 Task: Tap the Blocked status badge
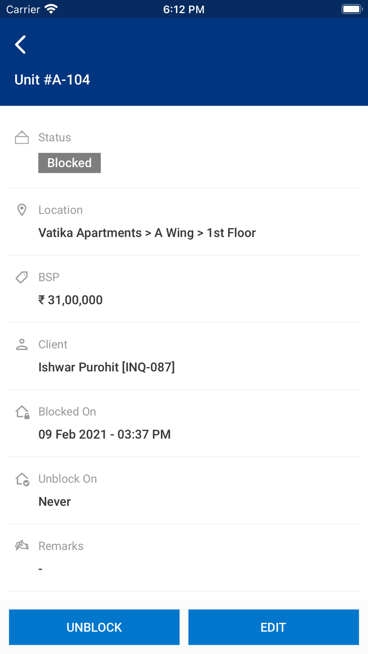click(69, 163)
